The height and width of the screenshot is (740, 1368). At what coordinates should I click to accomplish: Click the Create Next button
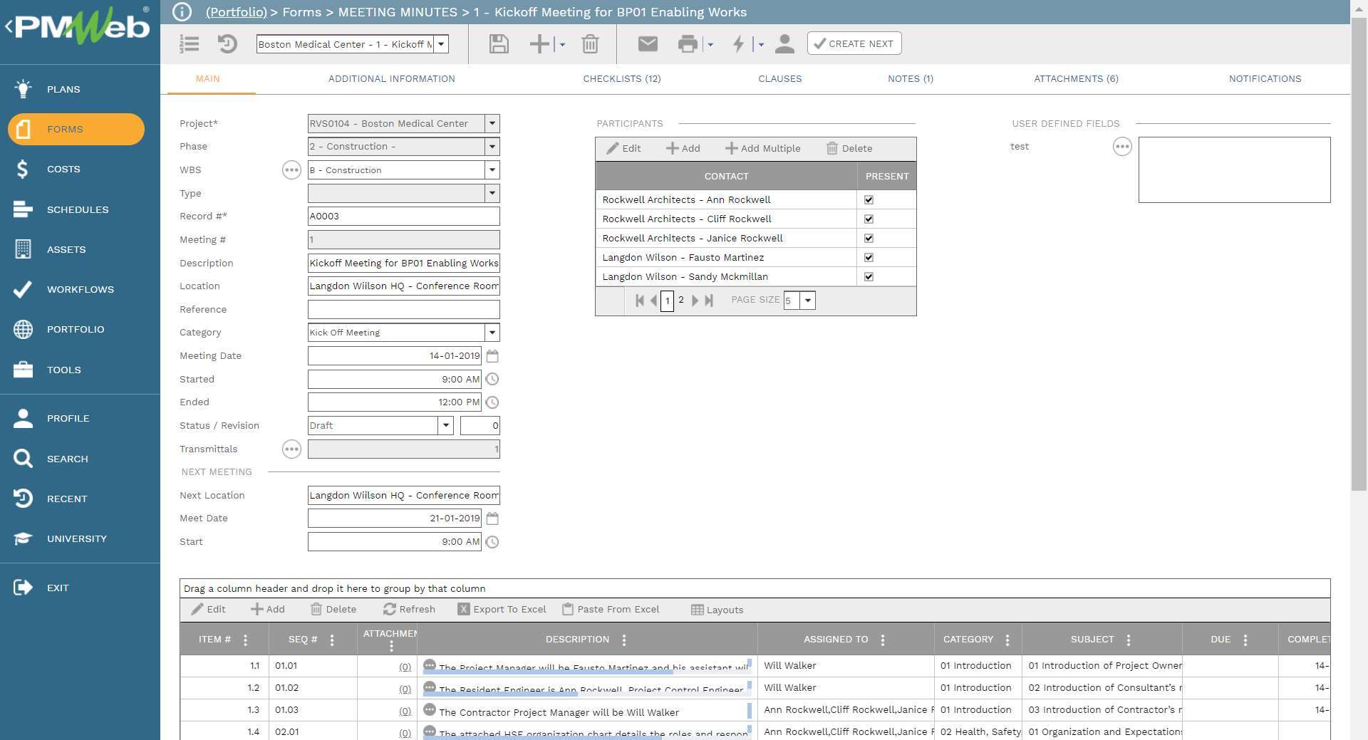[x=854, y=43]
